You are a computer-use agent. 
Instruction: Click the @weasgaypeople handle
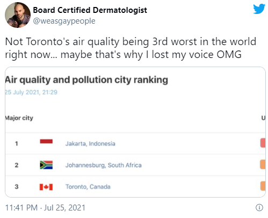point(64,21)
